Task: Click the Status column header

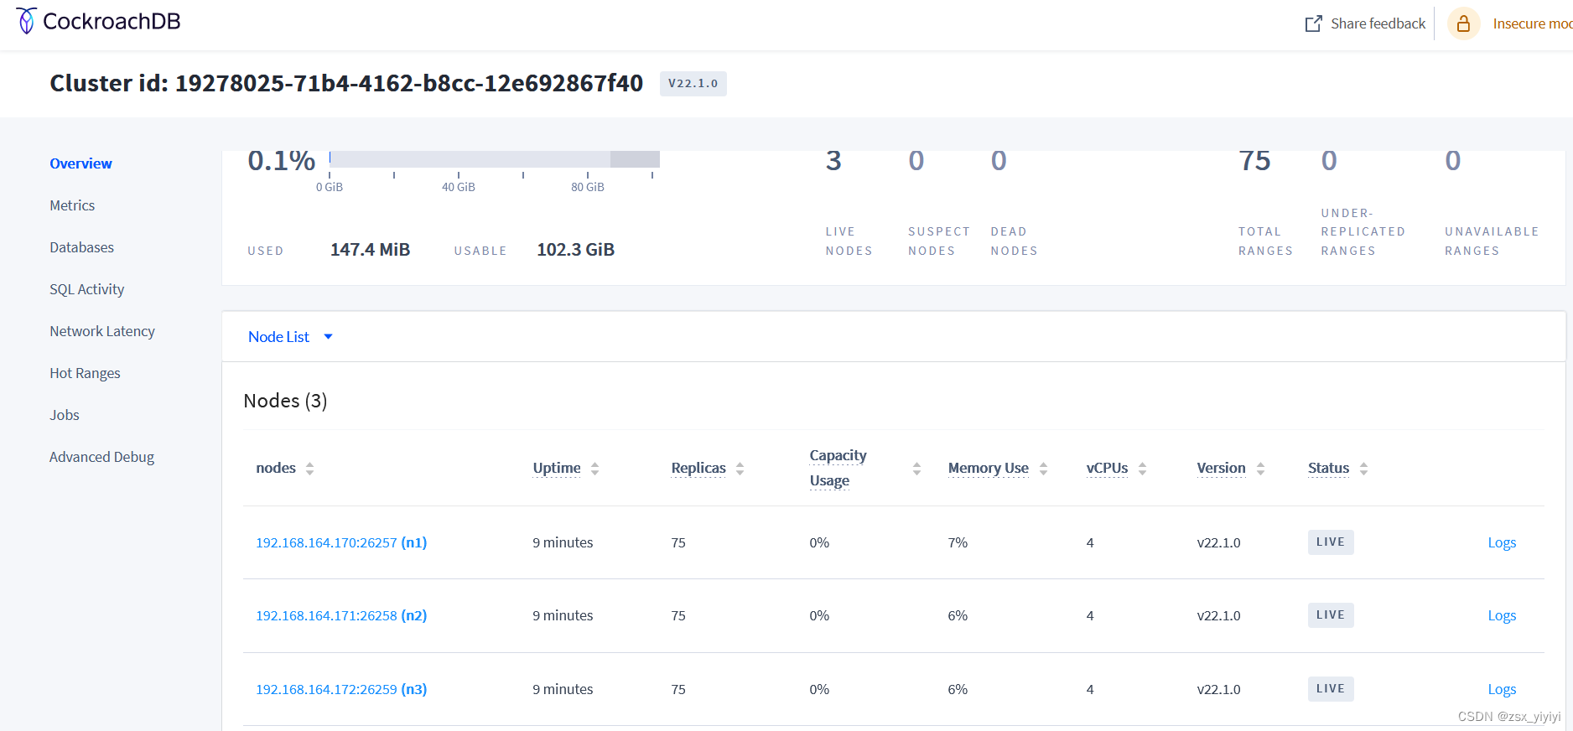Action: [1328, 468]
